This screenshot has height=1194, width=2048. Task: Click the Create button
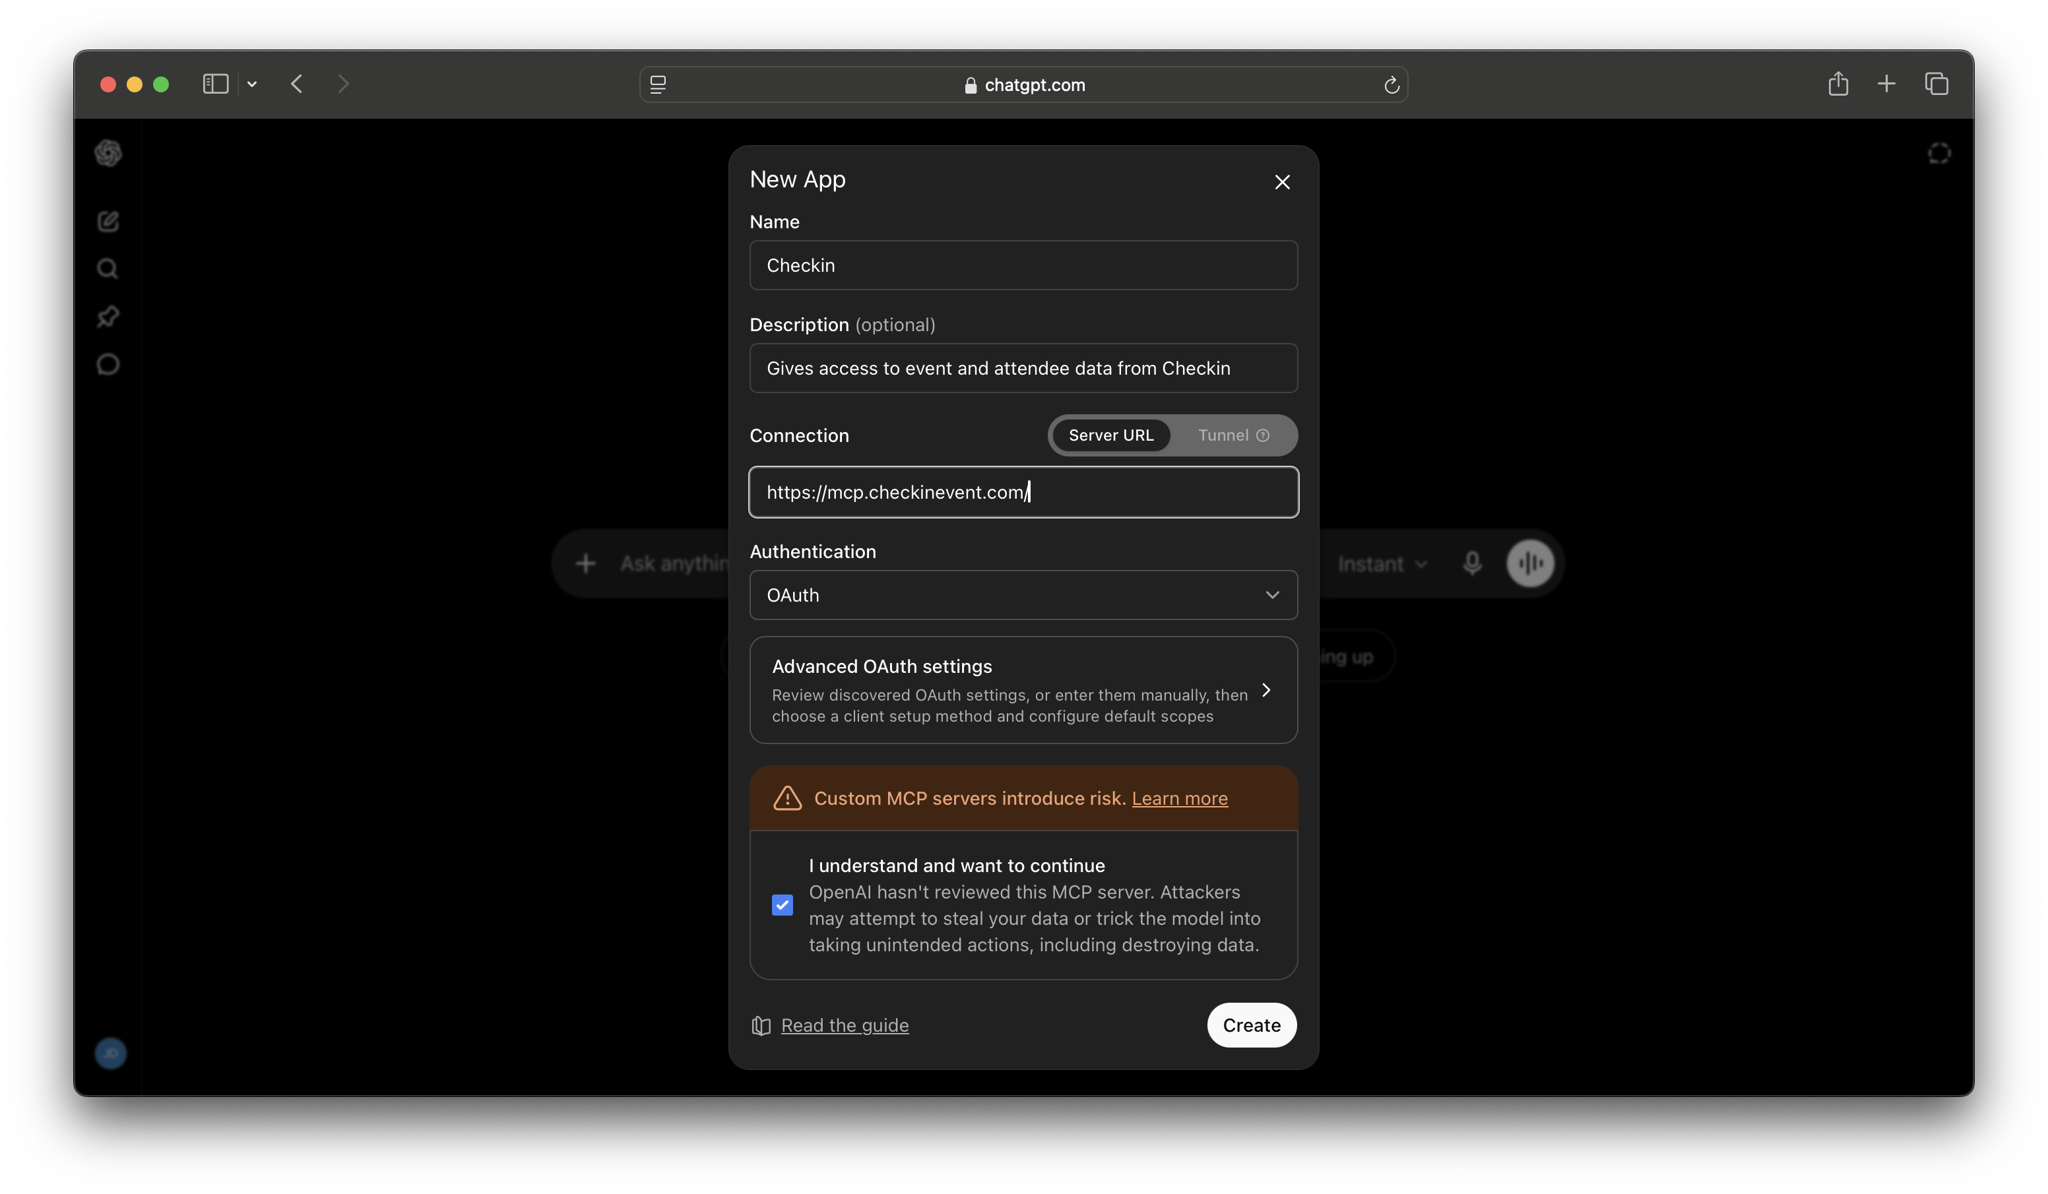pyautogui.click(x=1252, y=1026)
